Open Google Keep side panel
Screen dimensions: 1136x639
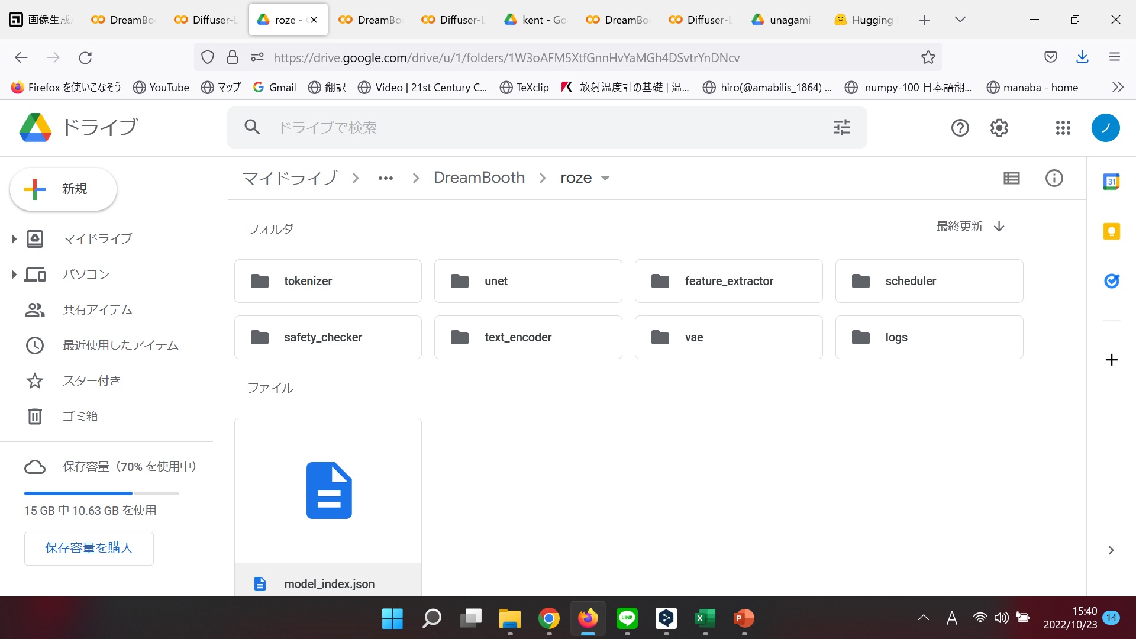pyautogui.click(x=1111, y=231)
